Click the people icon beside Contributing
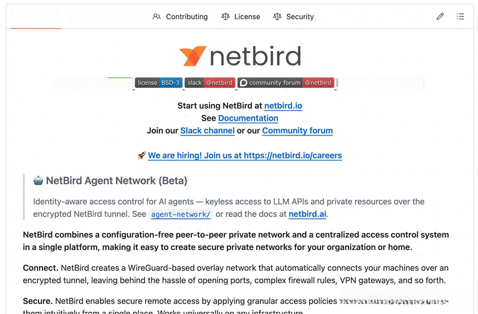Image resolution: width=478 pixels, height=314 pixels. click(x=157, y=17)
